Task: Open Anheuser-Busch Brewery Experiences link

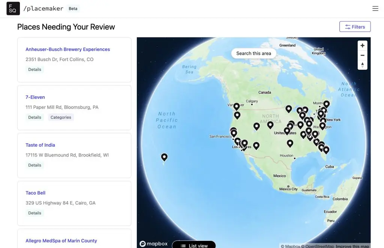Action: point(67,49)
